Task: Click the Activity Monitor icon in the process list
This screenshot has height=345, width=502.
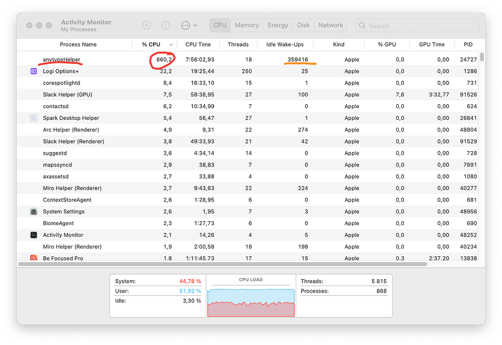Action: coord(33,235)
